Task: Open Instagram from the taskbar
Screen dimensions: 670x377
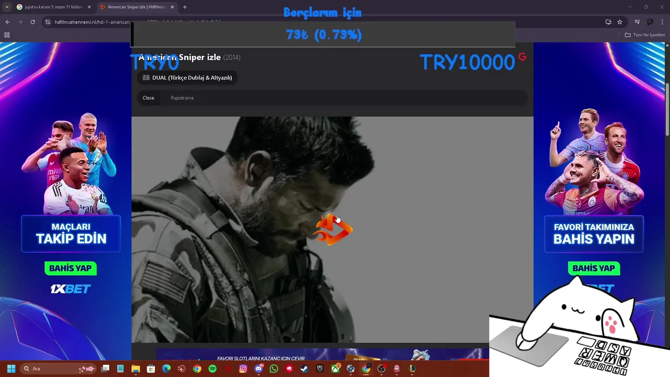Action: click(243, 369)
